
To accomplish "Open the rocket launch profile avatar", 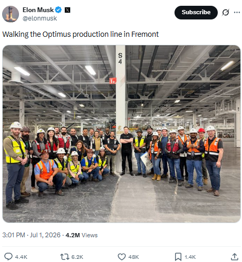I will (x=11, y=14).
